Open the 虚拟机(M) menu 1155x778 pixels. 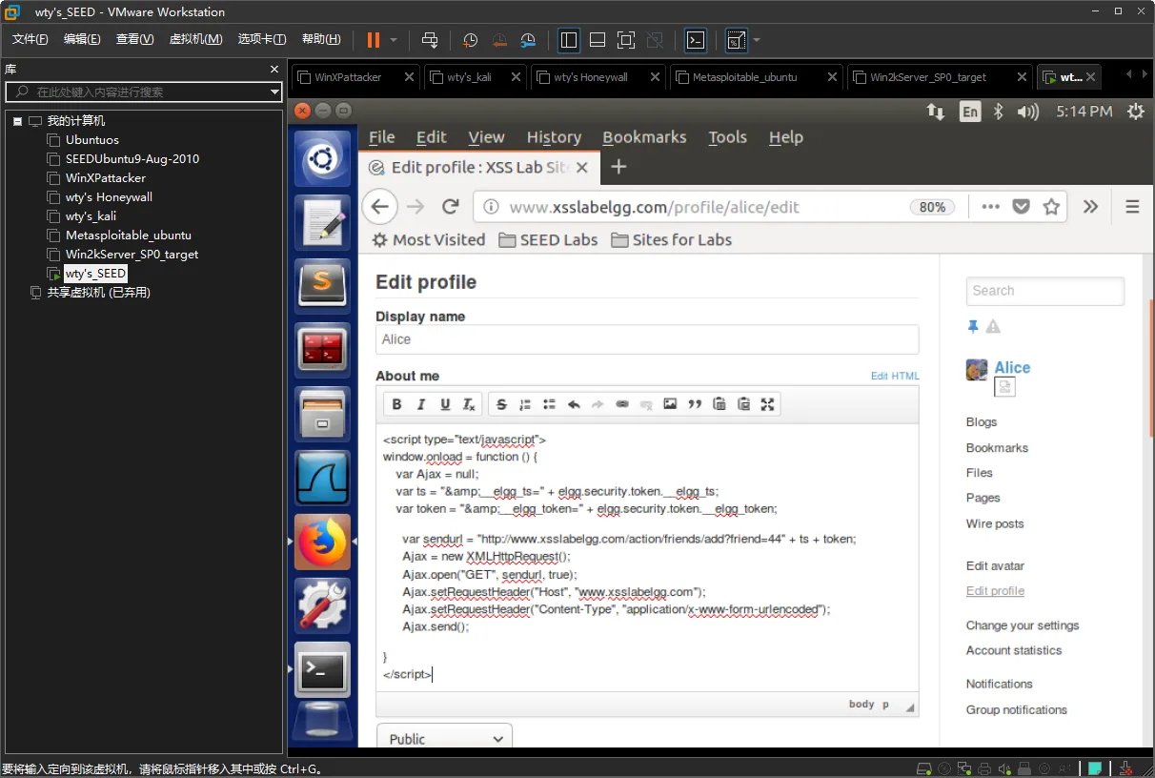[x=195, y=39]
